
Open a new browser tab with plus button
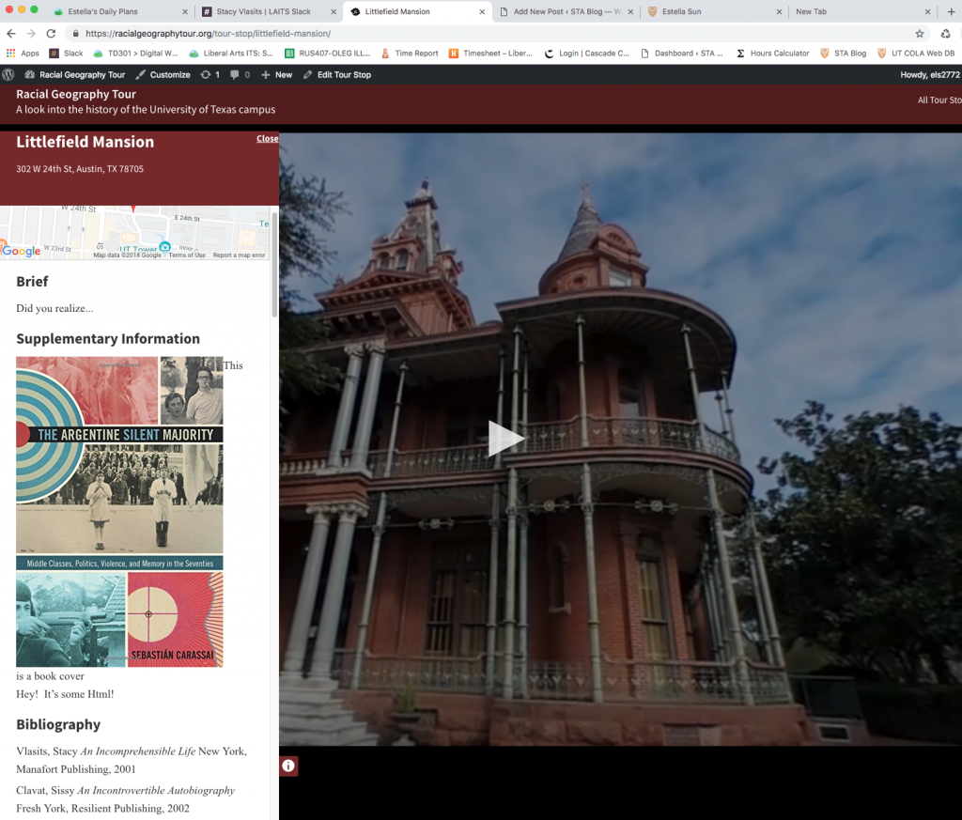coord(951,12)
